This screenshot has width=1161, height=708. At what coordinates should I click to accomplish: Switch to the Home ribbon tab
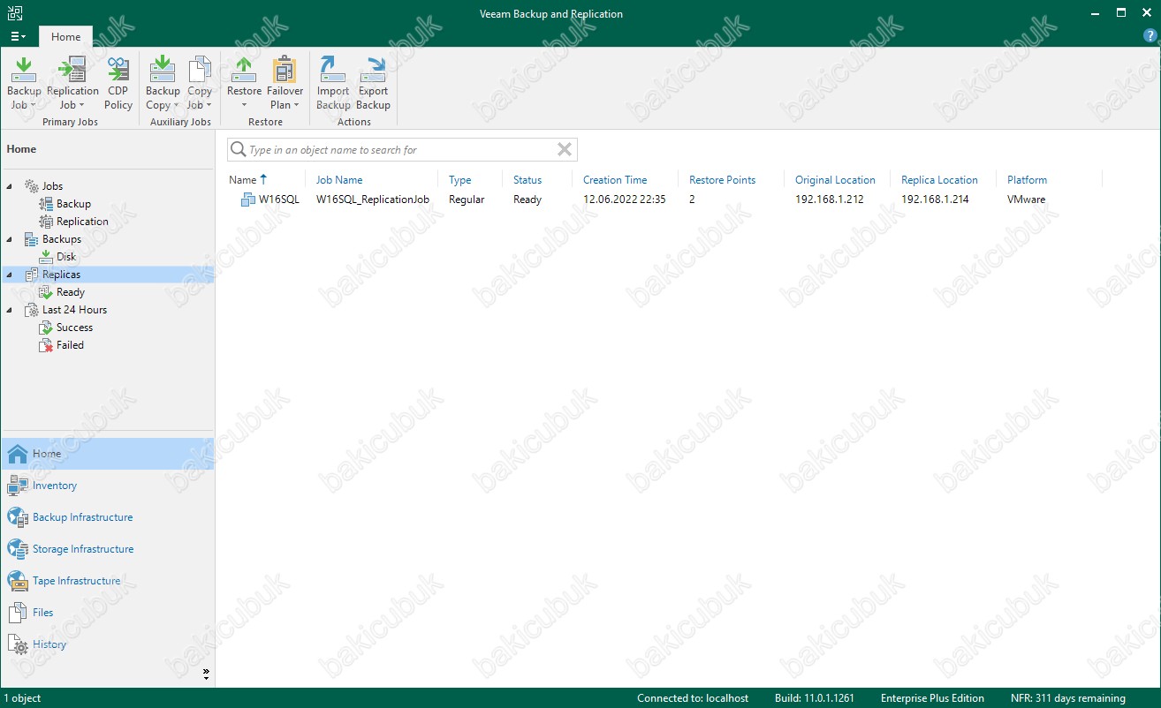(65, 36)
